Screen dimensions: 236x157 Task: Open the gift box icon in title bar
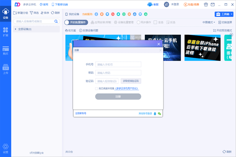(x=205, y=4)
